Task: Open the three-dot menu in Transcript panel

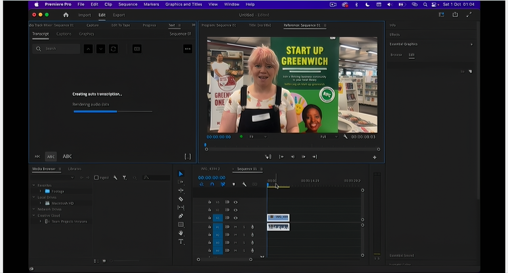Action: pyautogui.click(x=188, y=49)
